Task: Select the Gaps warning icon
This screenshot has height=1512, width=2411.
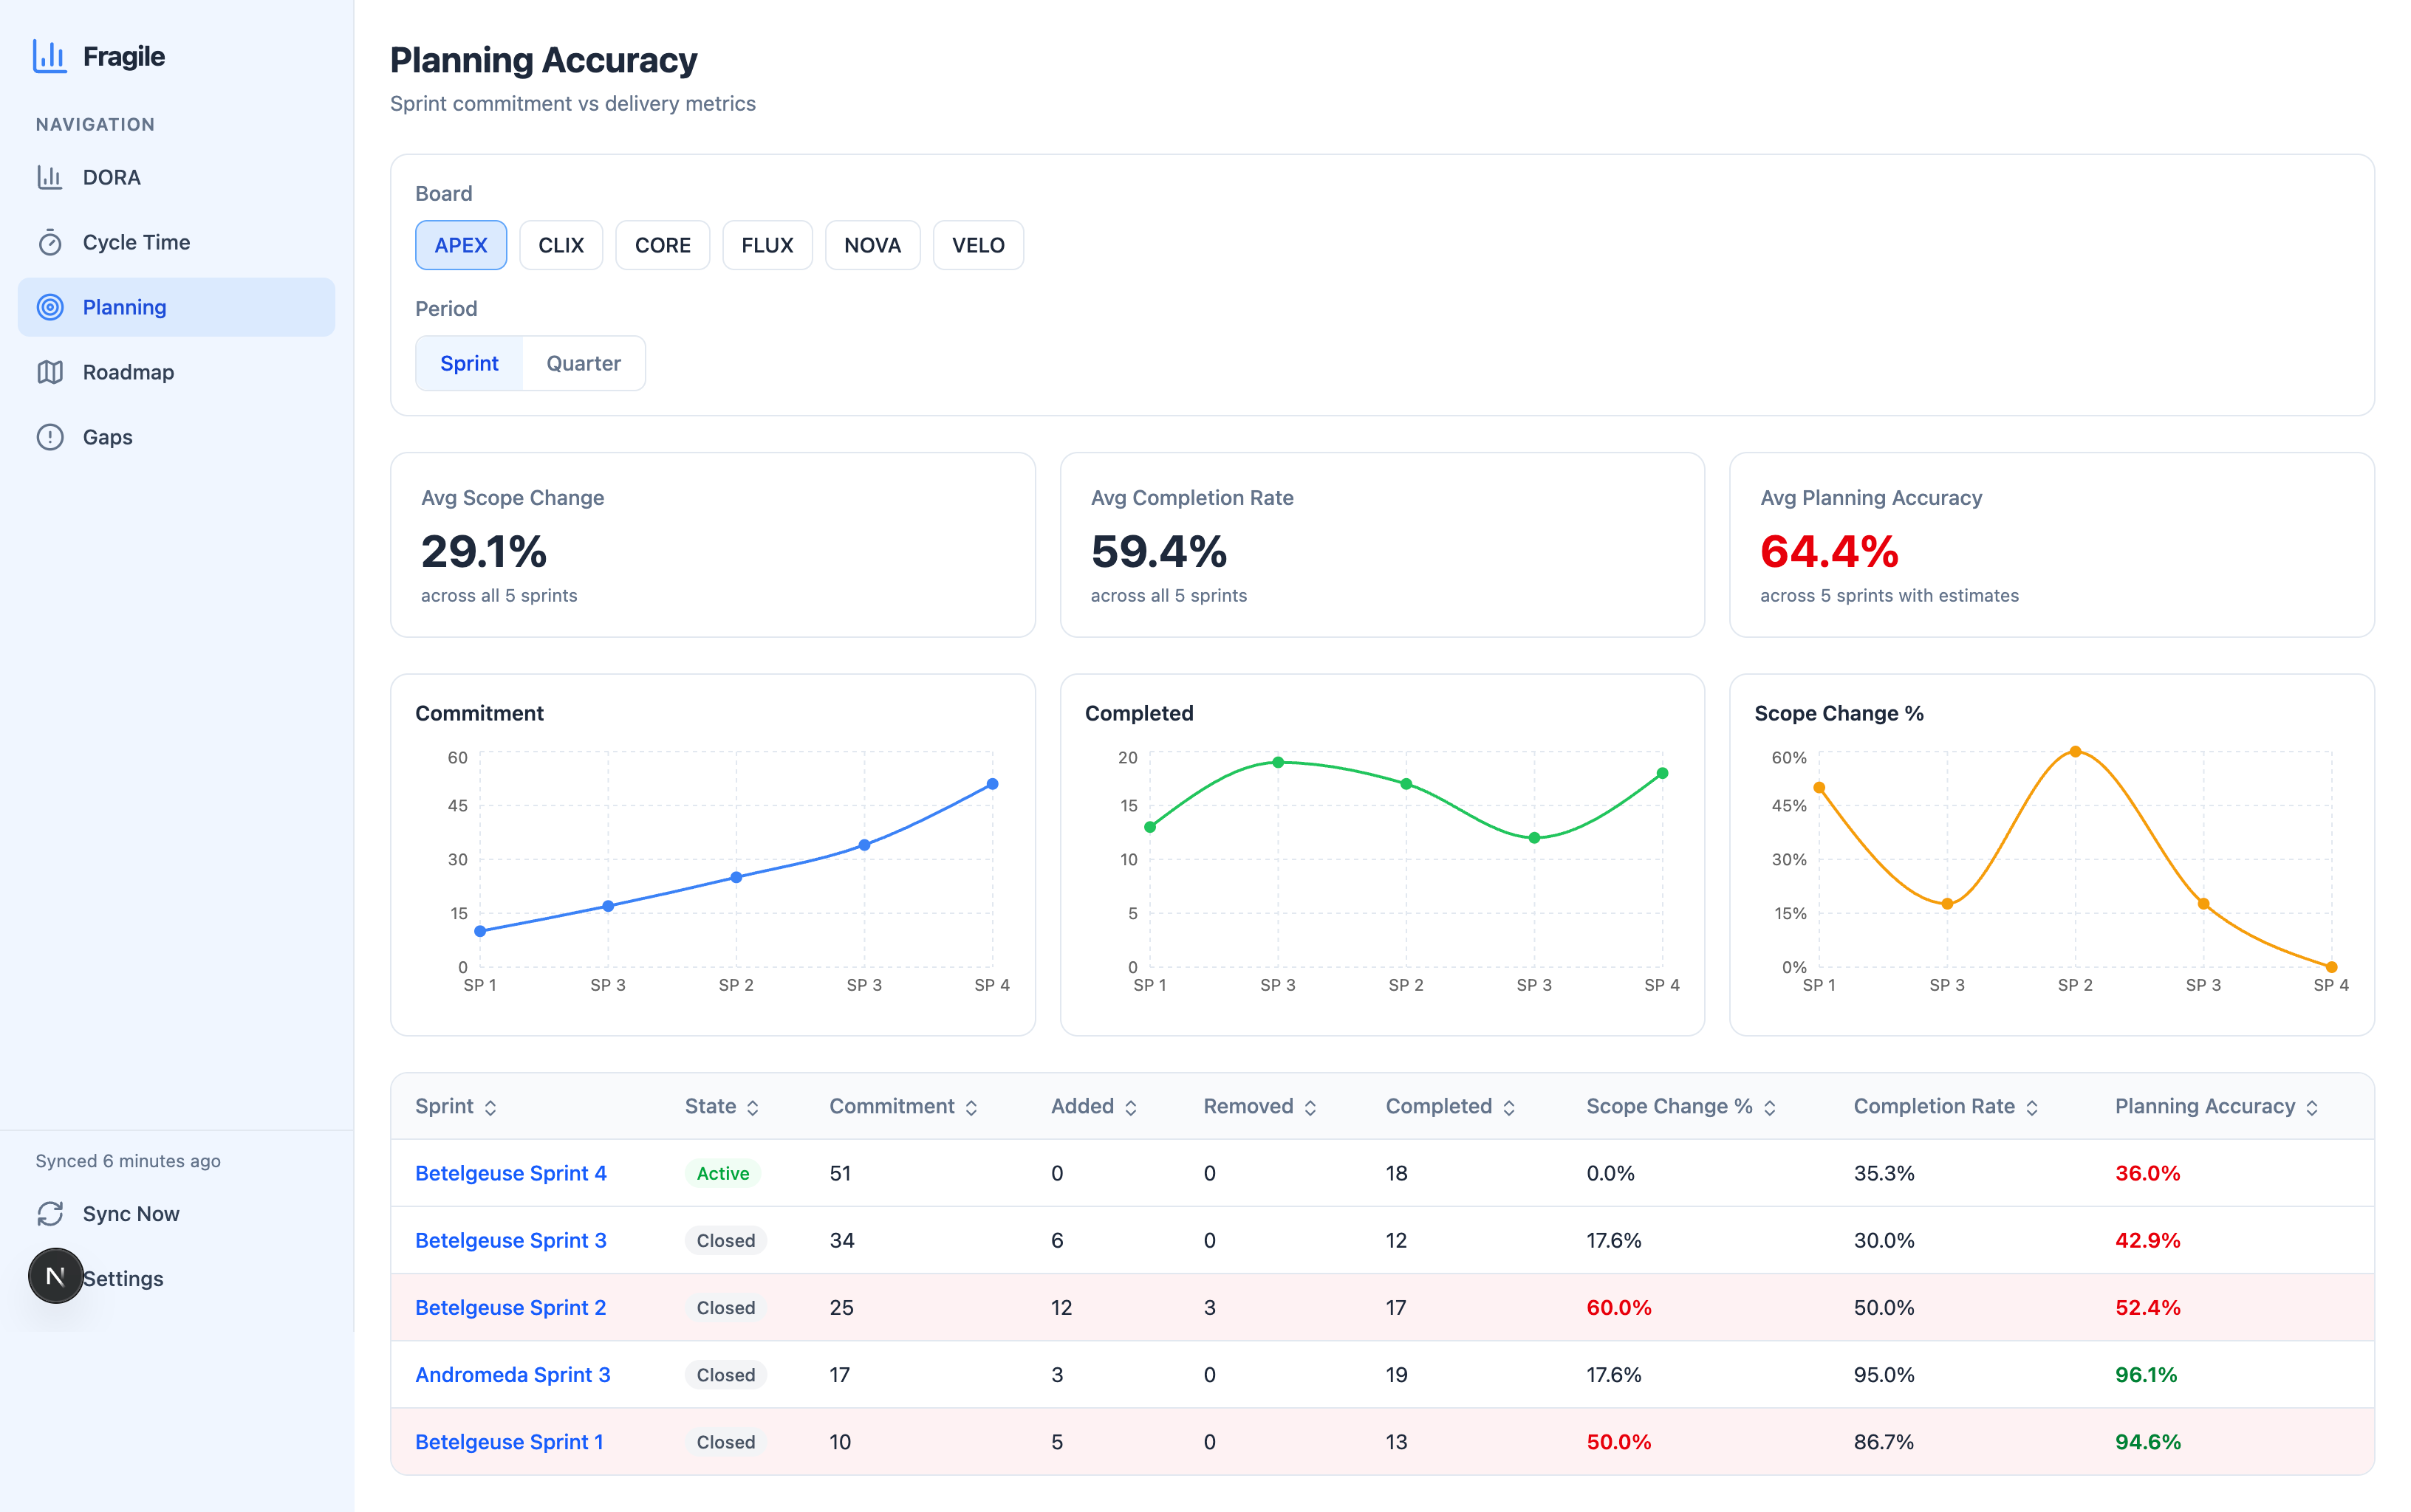Action: pos(50,436)
